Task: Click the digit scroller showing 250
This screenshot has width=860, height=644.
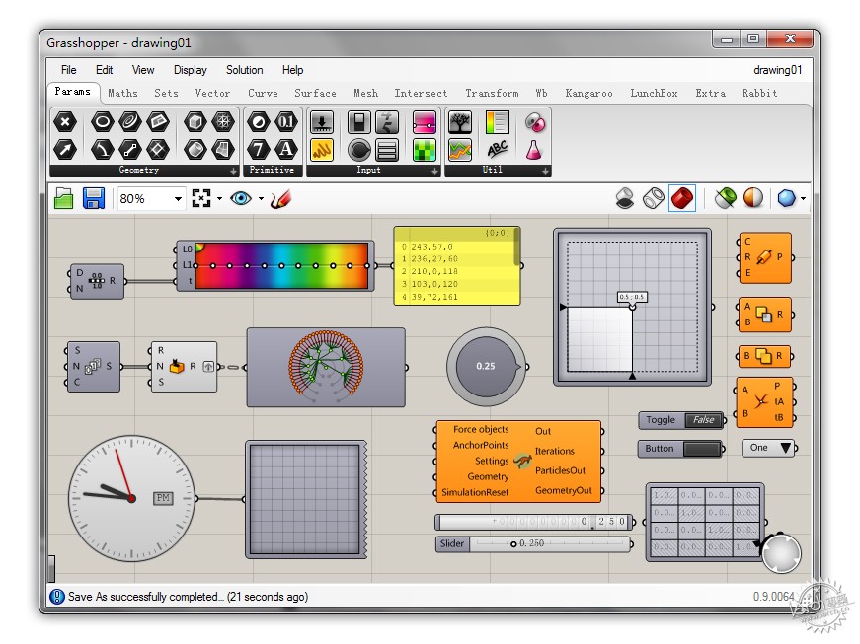Action: coord(534,522)
